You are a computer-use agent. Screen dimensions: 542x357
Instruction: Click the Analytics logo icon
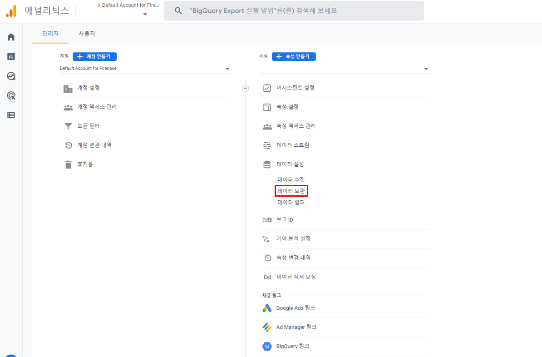point(11,11)
